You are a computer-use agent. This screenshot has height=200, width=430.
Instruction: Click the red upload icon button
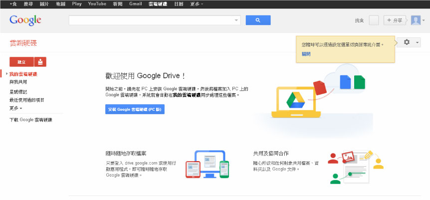coord(40,62)
